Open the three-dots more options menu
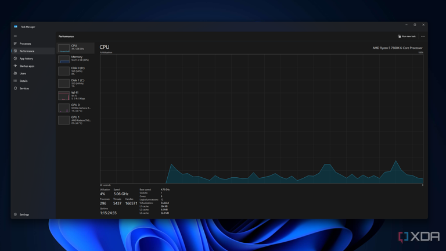Image resolution: width=446 pixels, height=251 pixels. 423,37
